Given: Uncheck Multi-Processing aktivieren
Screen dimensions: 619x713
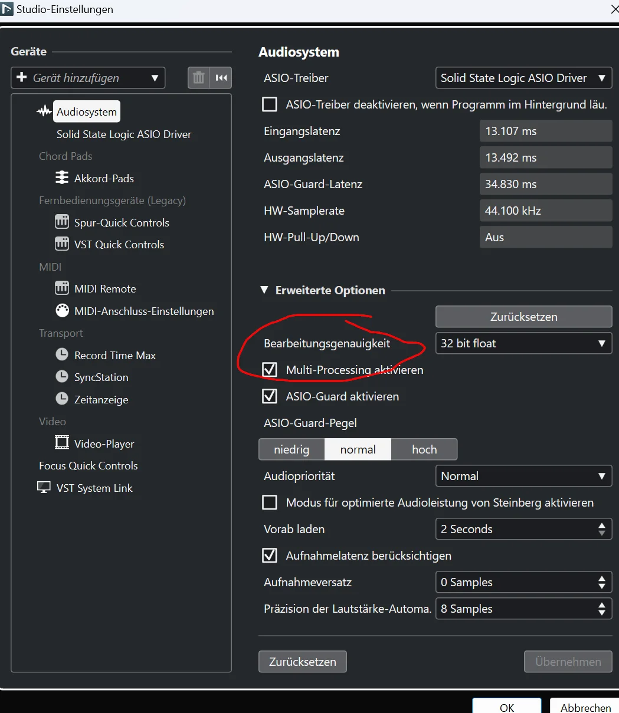Looking at the screenshot, I should pyautogui.click(x=270, y=370).
